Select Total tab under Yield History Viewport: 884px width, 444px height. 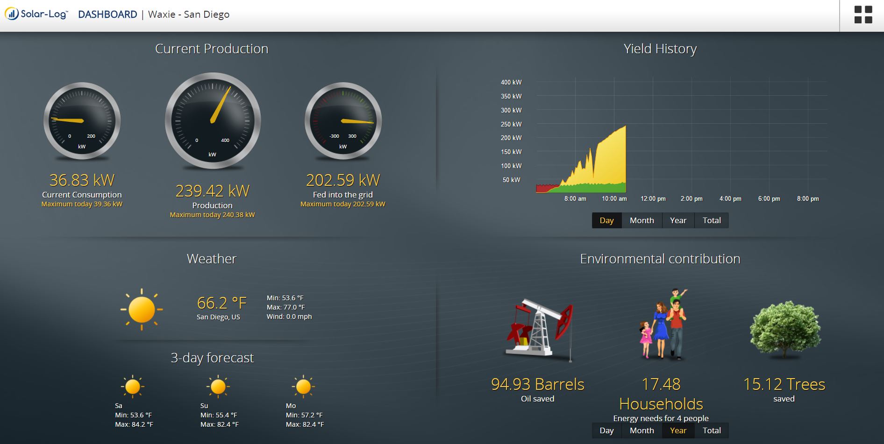pos(712,220)
